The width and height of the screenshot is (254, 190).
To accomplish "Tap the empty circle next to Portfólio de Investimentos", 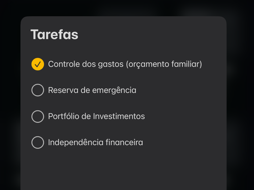I will click(38, 116).
